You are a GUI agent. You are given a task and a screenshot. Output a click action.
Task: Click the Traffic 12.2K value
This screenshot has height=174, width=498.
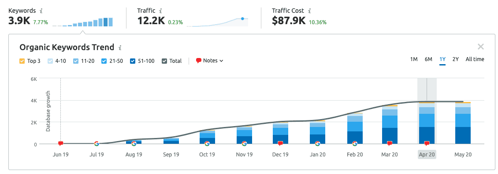click(151, 21)
